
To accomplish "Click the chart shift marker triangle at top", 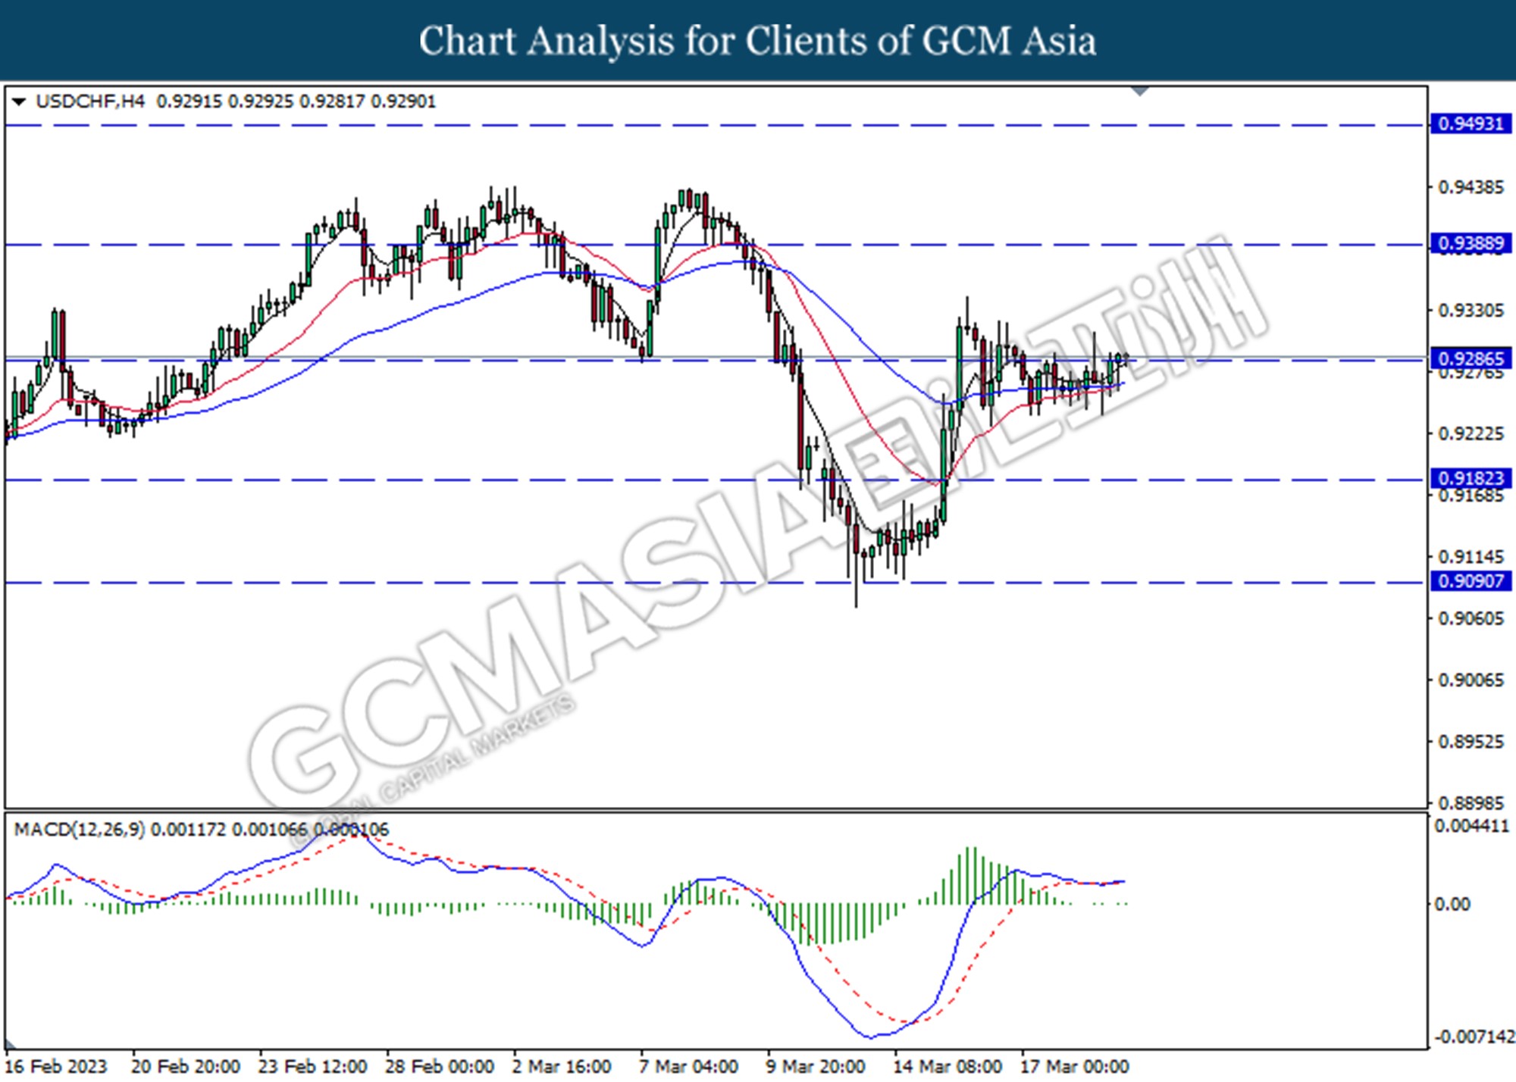I will click(1139, 92).
